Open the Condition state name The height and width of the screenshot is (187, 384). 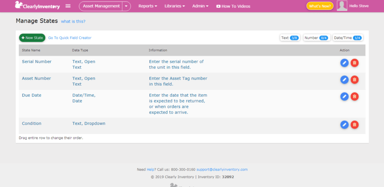pos(31,124)
